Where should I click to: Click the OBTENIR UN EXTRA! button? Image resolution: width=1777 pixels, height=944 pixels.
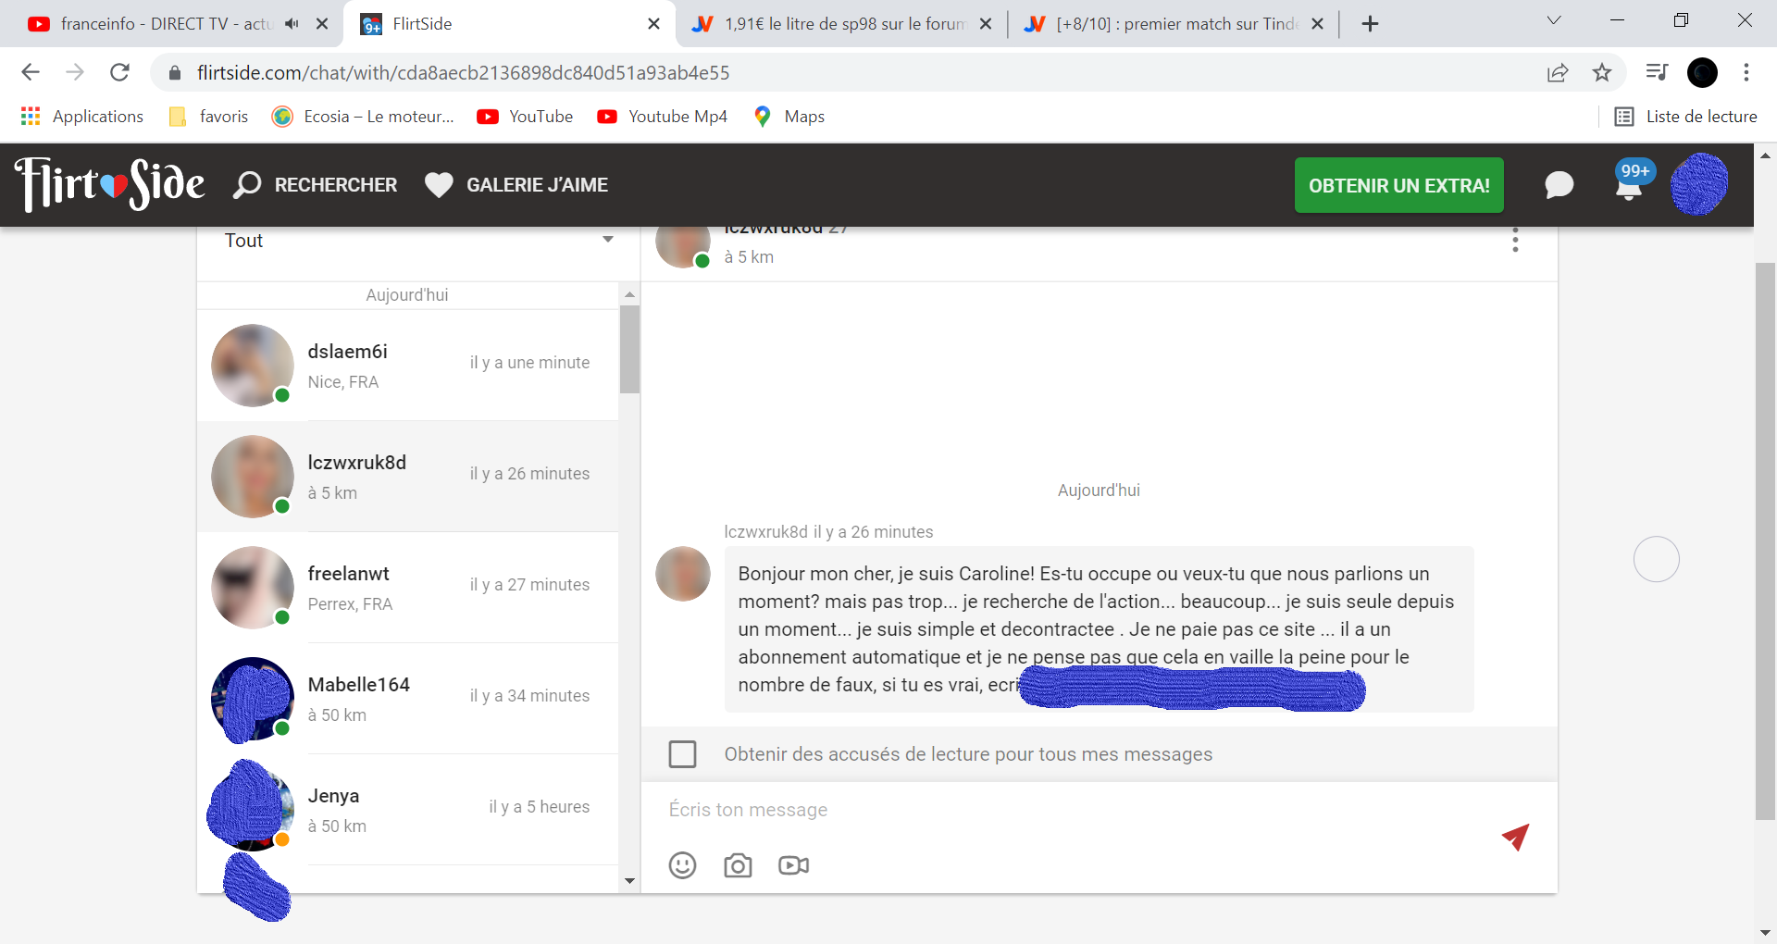[x=1399, y=185]
